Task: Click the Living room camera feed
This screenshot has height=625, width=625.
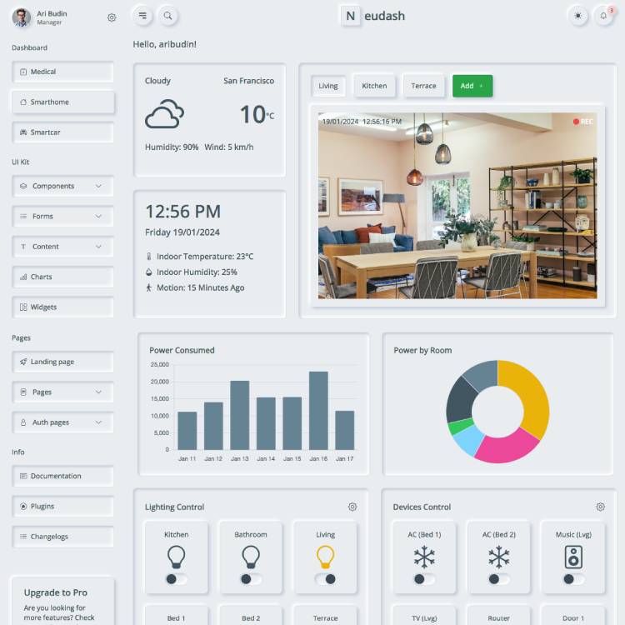Action: tap(457, 206)
